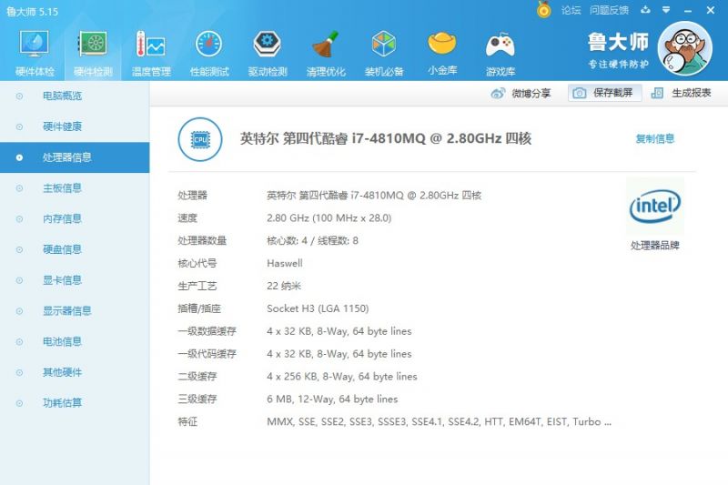
Task: Click the 22 纳米 process value
Action: pyautogui.click(x=284, y=286)
